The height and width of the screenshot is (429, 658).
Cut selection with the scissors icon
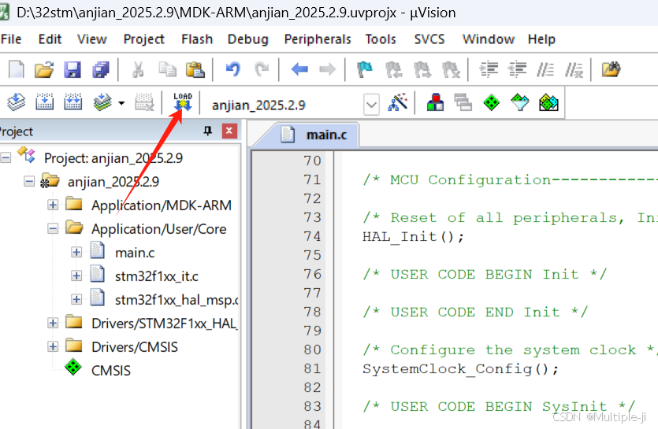(x=138, y=69)
